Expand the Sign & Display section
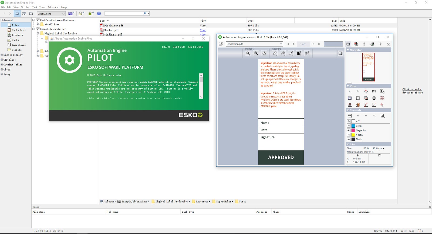 pos(2,55)
